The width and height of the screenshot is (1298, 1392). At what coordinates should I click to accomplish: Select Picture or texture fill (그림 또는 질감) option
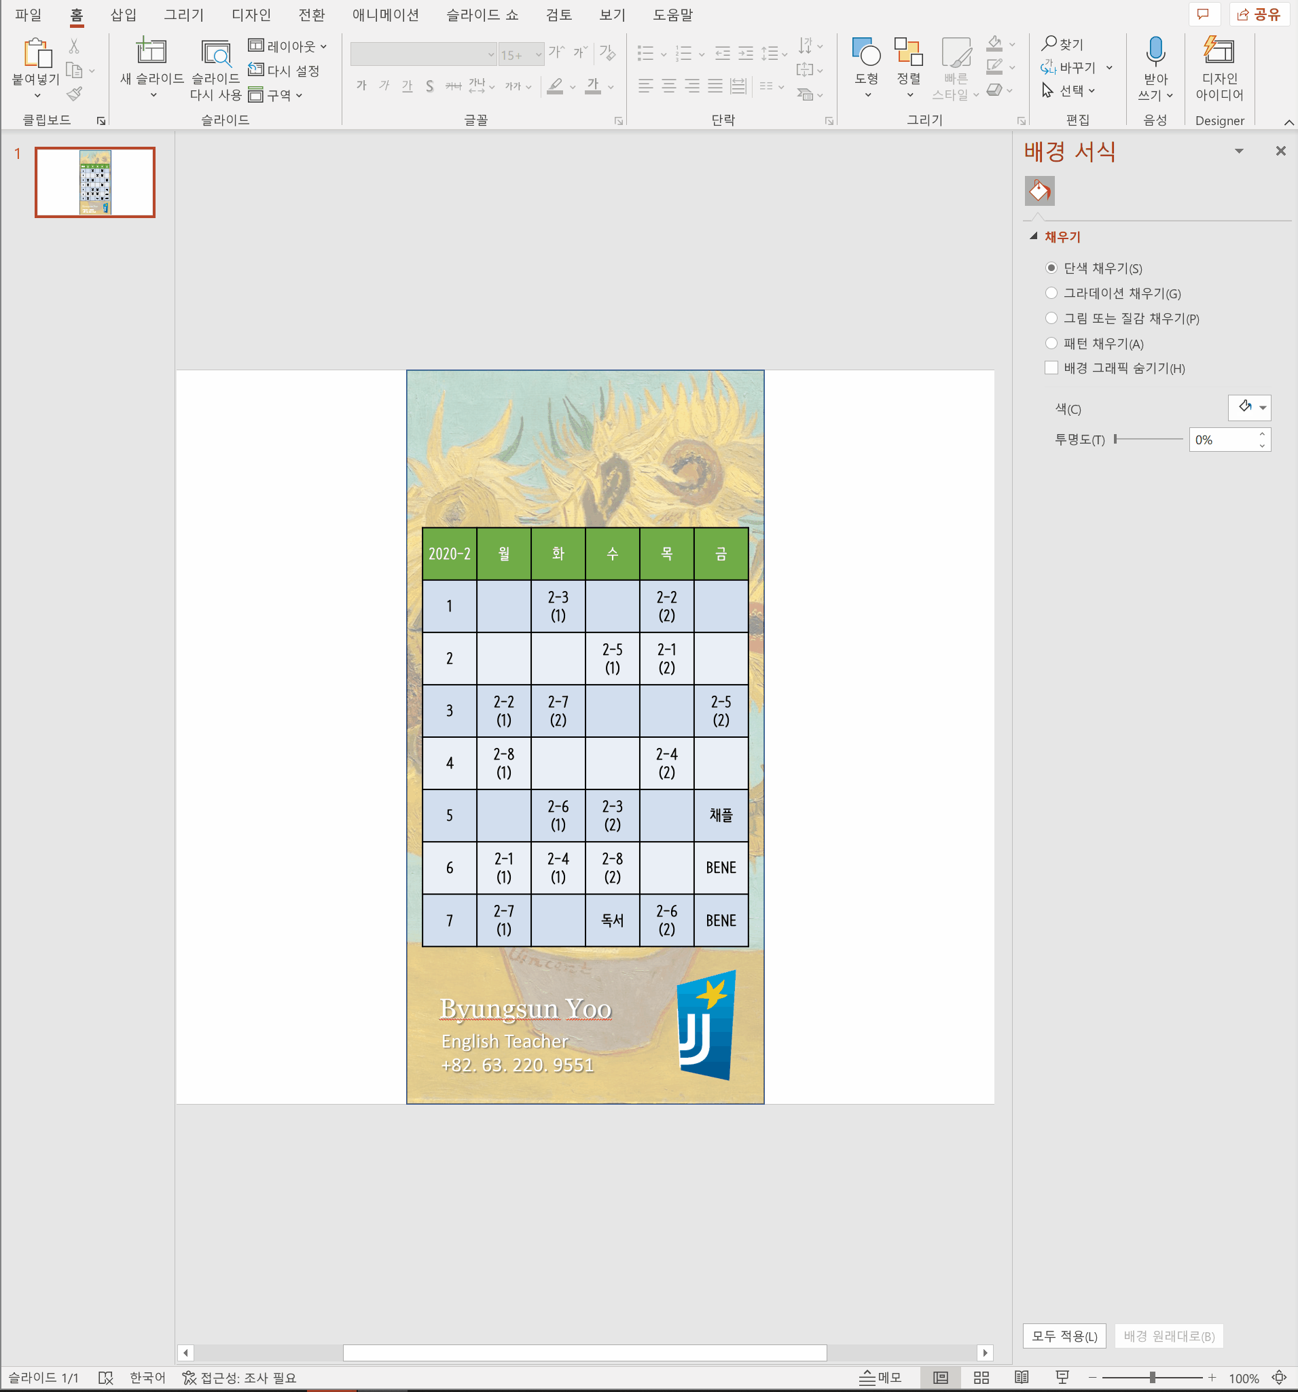(x=1051, y=319)
